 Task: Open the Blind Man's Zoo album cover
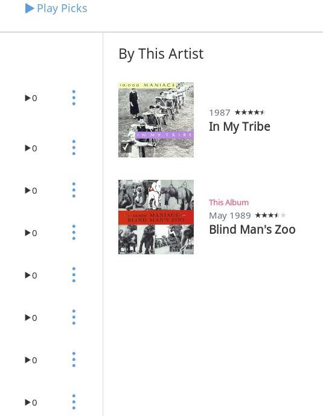click(156, 217)
